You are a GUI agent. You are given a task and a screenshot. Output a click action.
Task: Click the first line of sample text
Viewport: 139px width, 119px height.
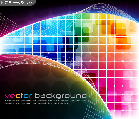click(x=46, y=101)
